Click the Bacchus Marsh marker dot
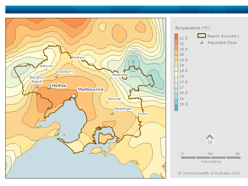Image resolution: width=248 pixels, height=186 pixels. tap(37, 86)
